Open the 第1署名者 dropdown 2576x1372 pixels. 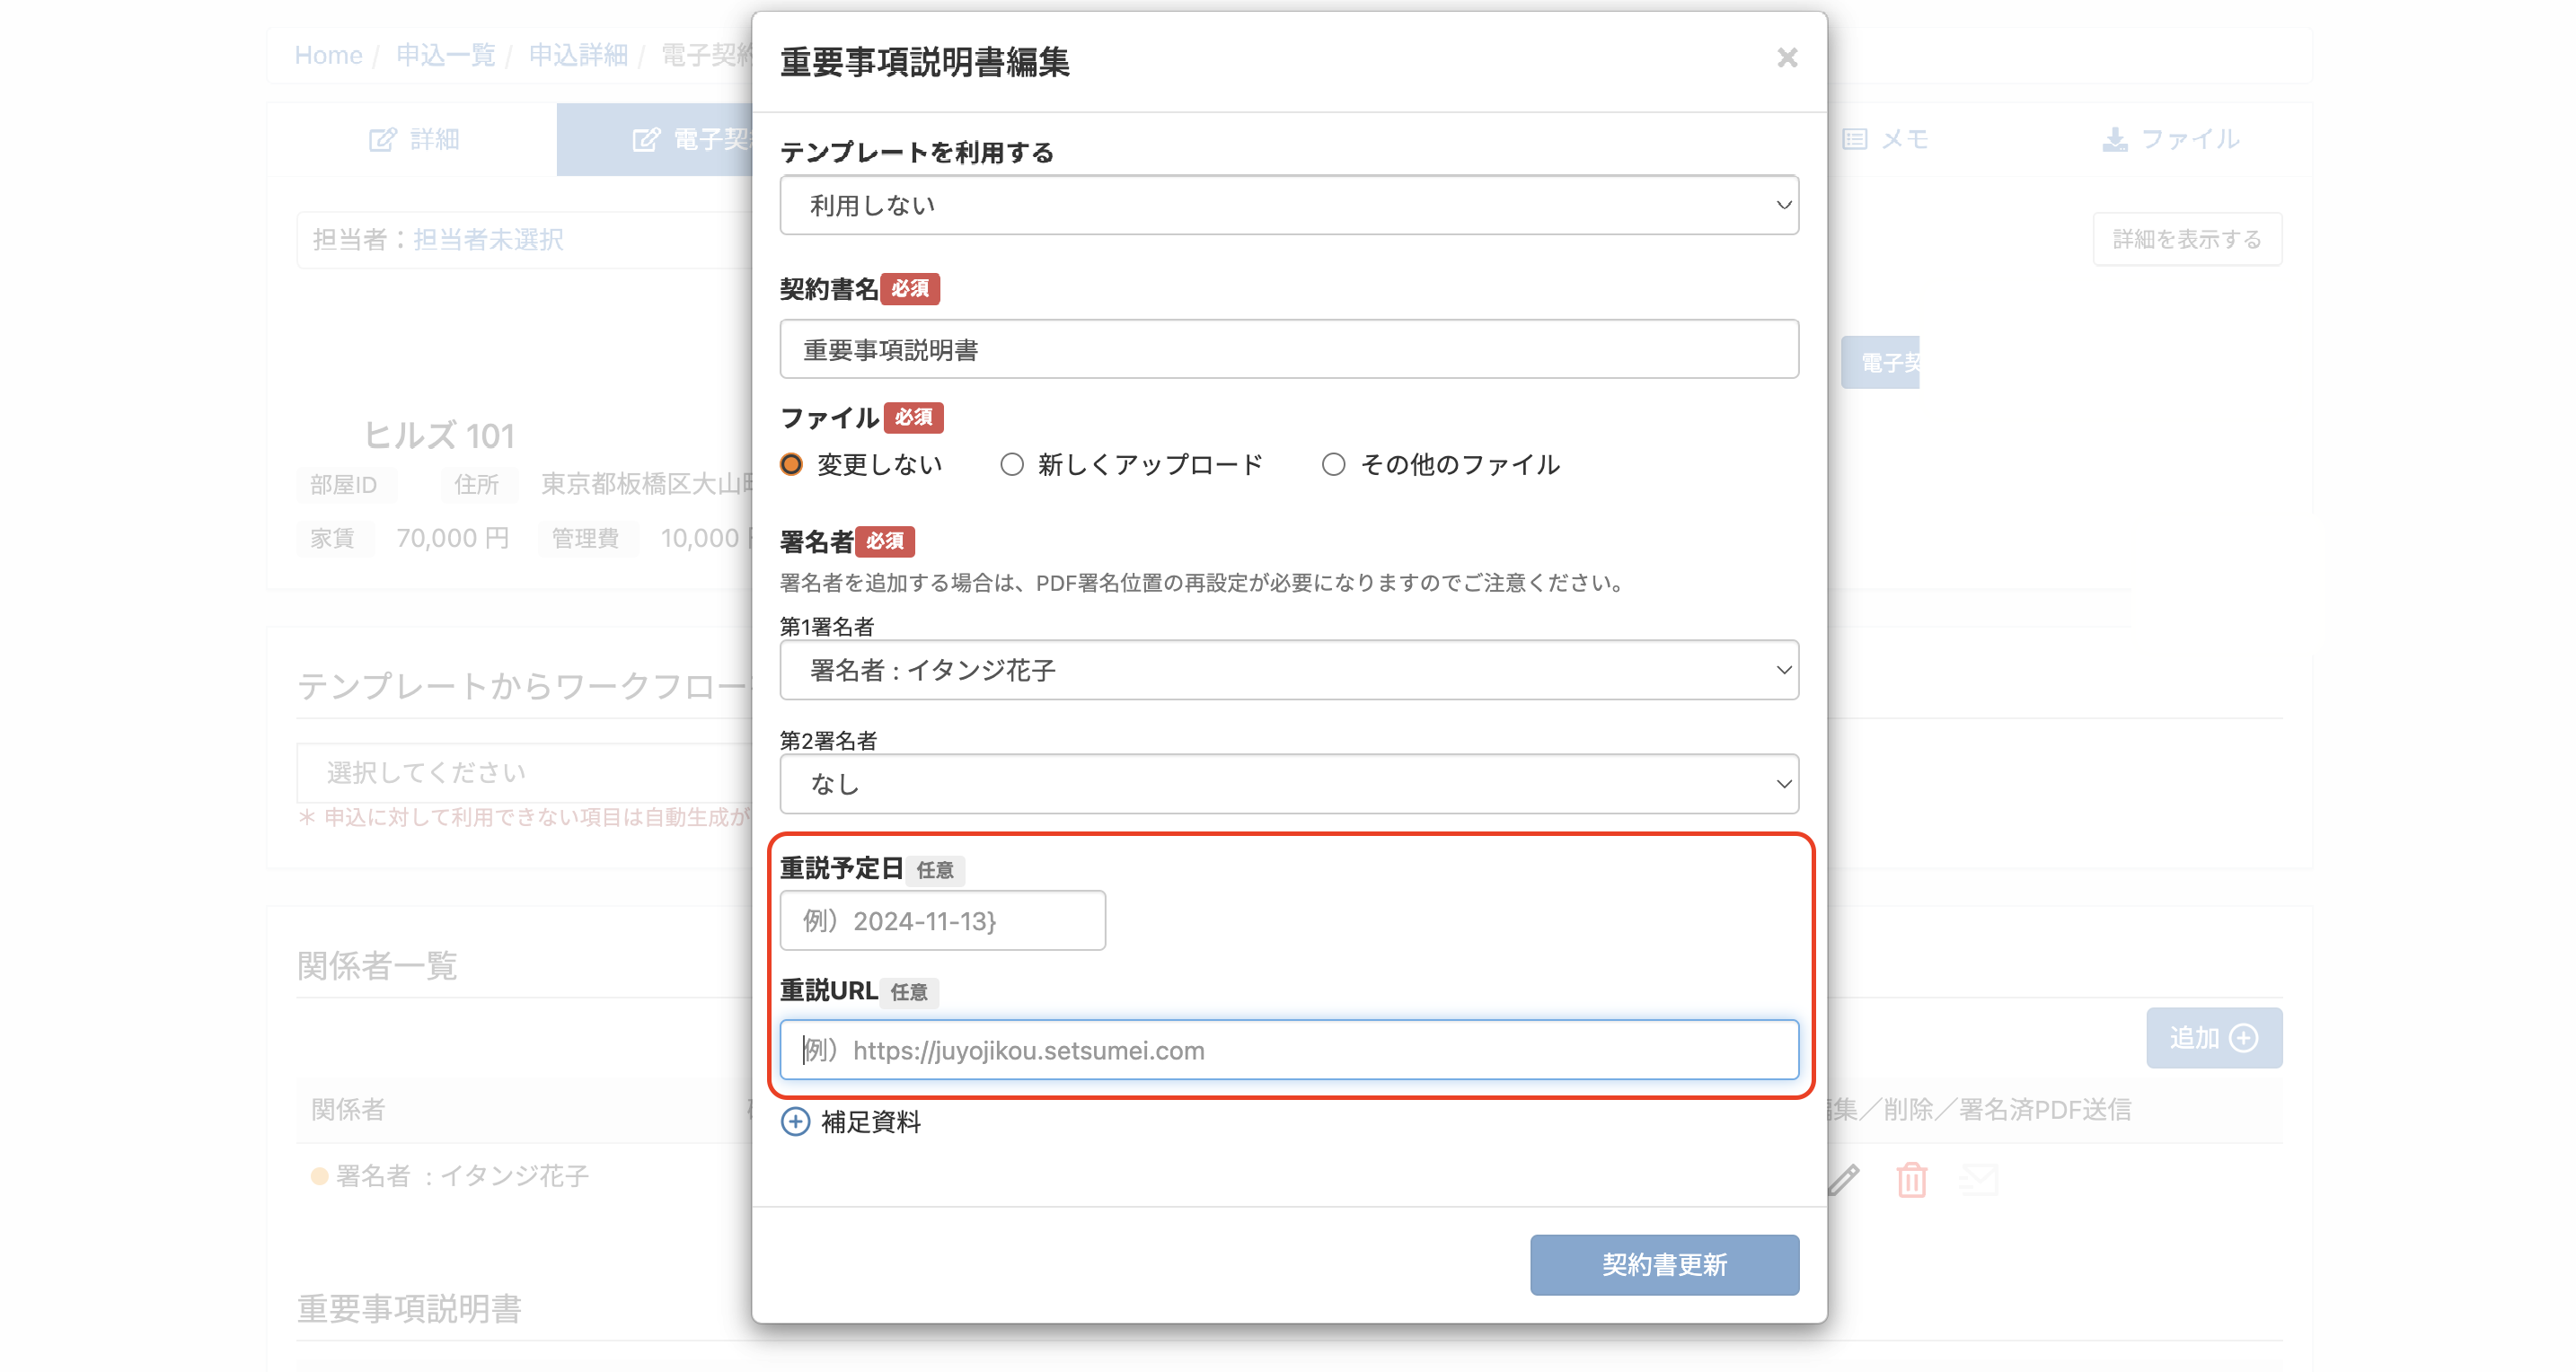point(1289,670)
